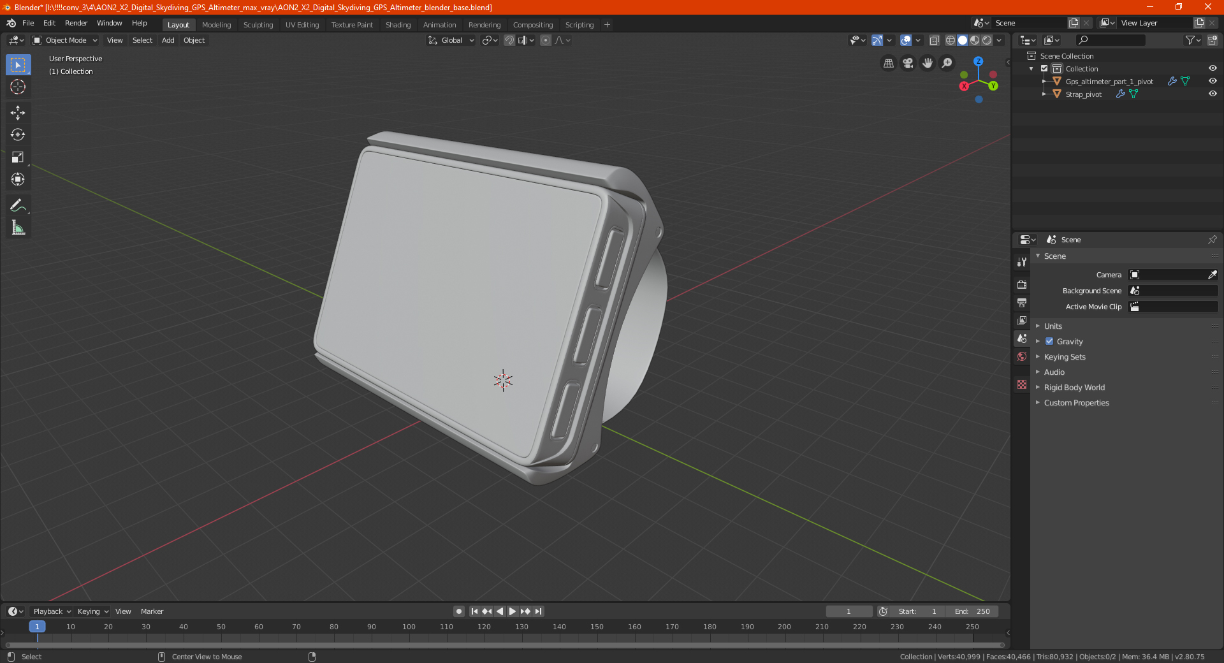Image resolution: width=1224 pixels, height=663 pixels.
Task: Toggle snapping magnet icon
Action: [x=509, y=40]
